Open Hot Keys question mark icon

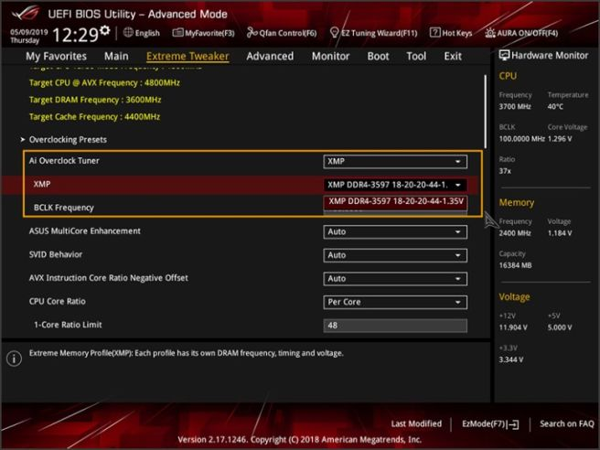tap(434, 33)
